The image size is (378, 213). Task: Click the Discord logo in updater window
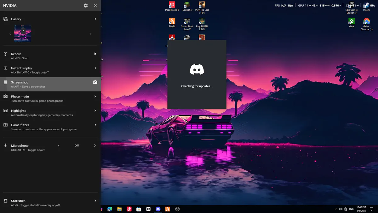(x=197, y=69)
